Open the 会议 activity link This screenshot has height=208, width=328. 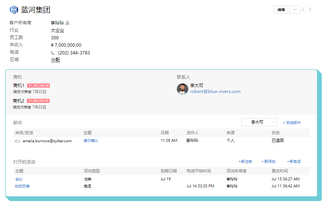coord(19,179)
